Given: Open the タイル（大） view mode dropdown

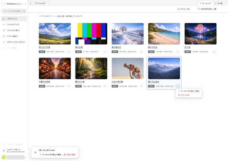Looking at the screenshot, I should point(183,9).
